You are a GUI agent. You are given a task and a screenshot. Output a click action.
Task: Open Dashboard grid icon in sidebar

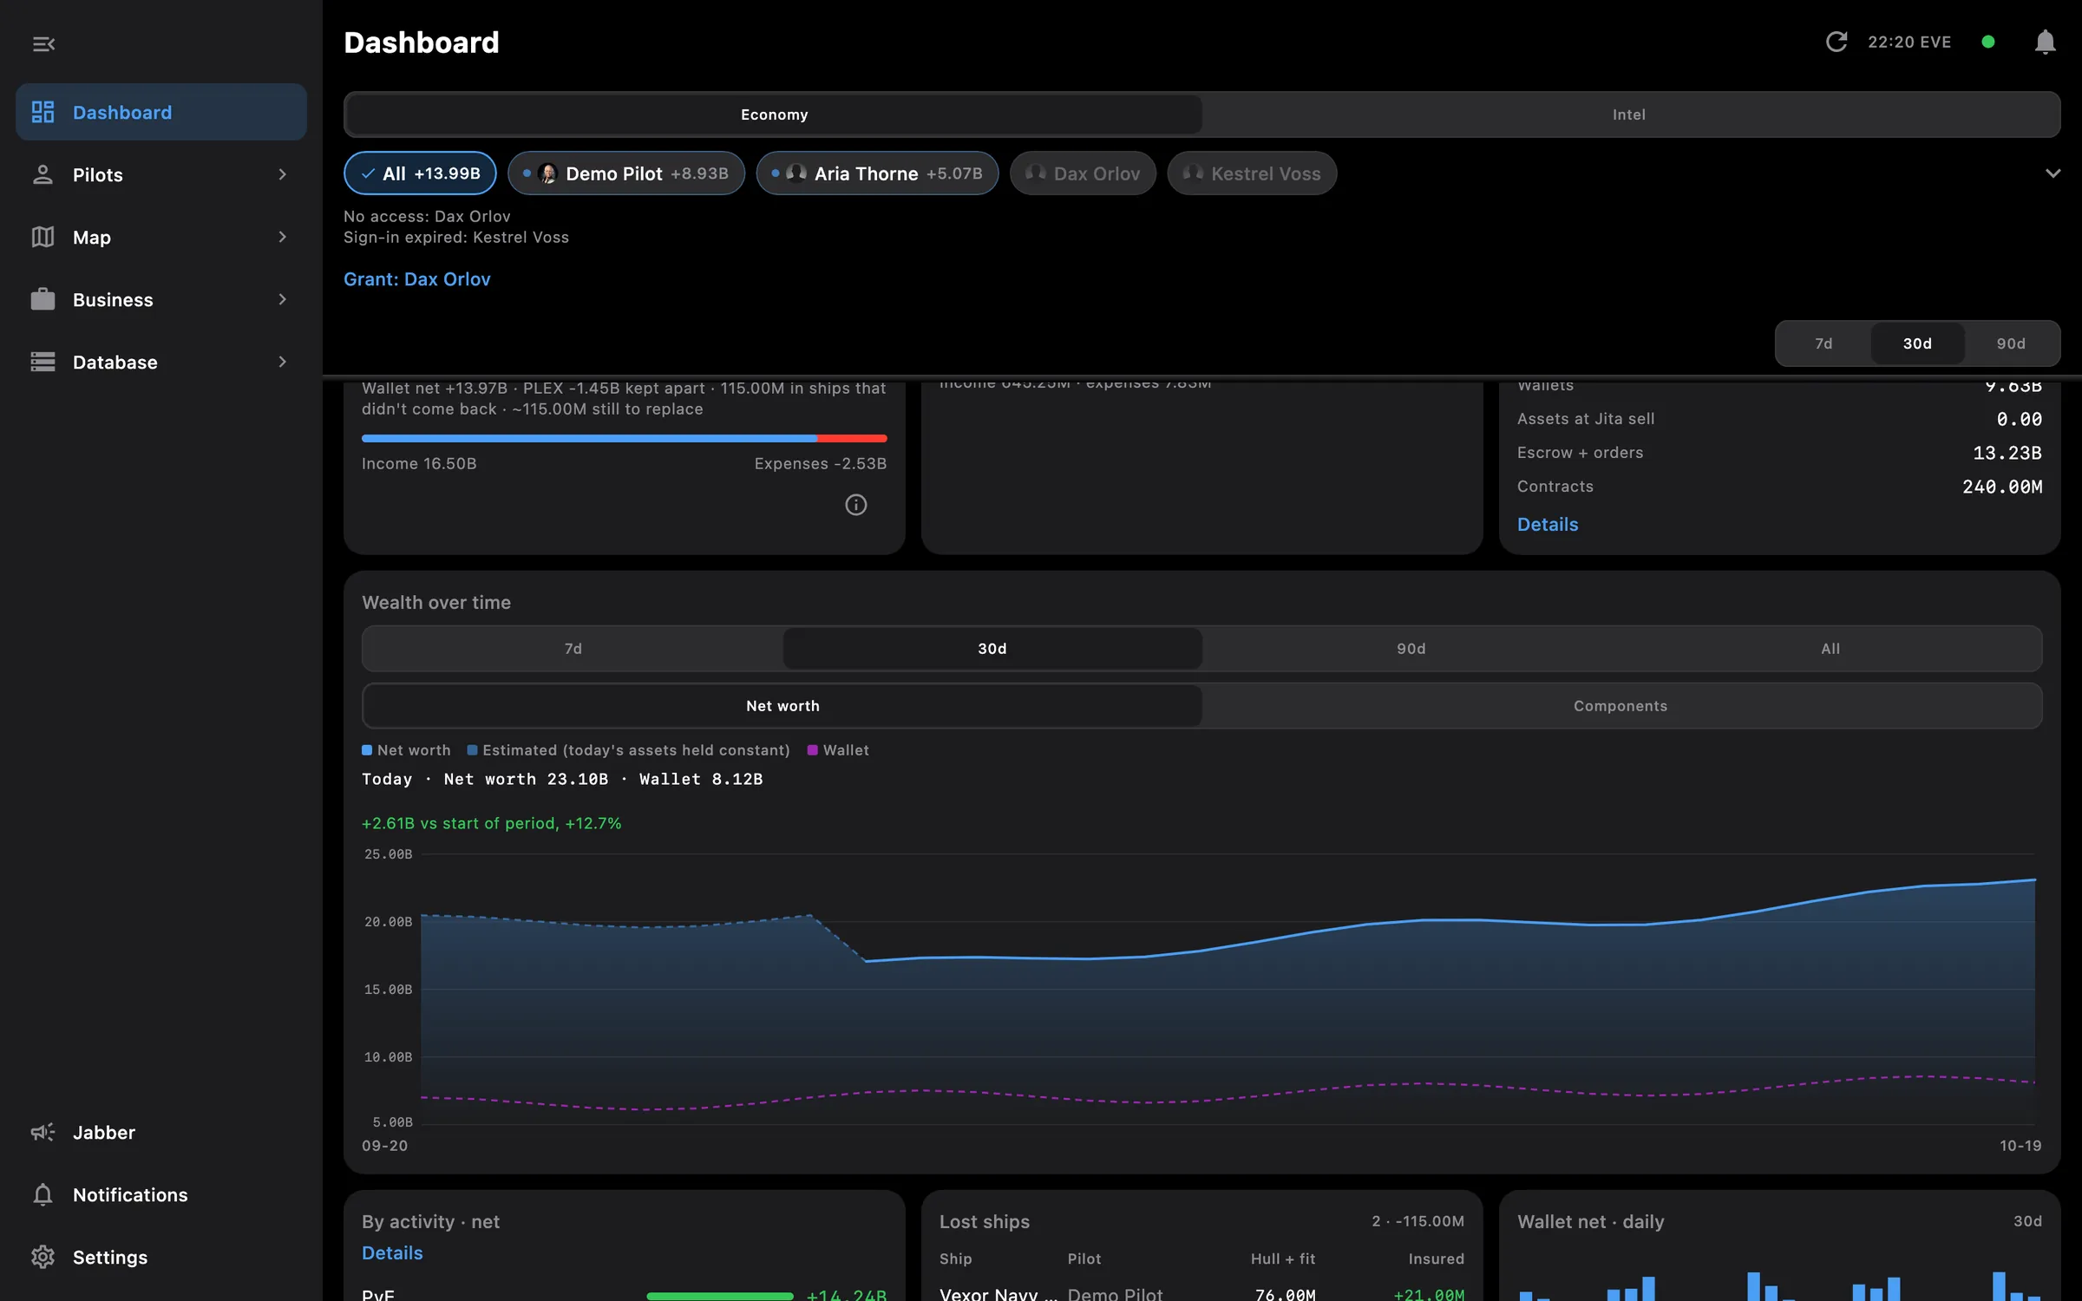tap(43, 112)
